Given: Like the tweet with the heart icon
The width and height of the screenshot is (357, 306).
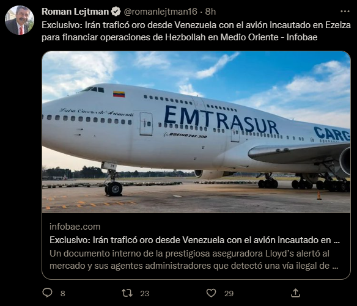Looking at the screenshot, I should pos(211,293).
